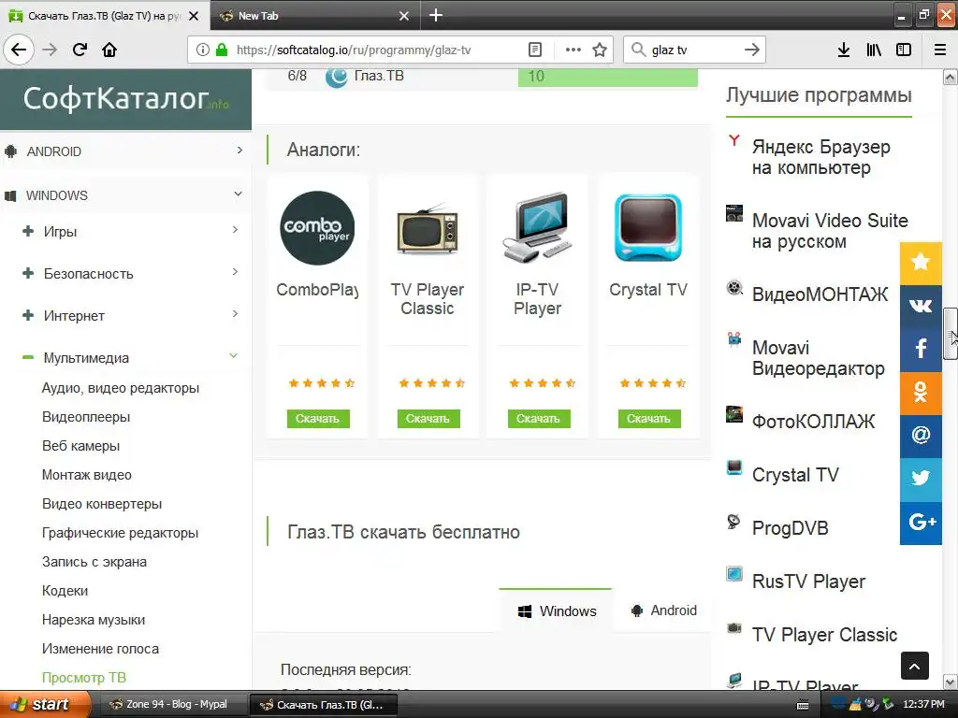Viewport: 958px width, 718px height.
Task: Open Видео конвертеры category link
Action: click(x=101, y=504)
